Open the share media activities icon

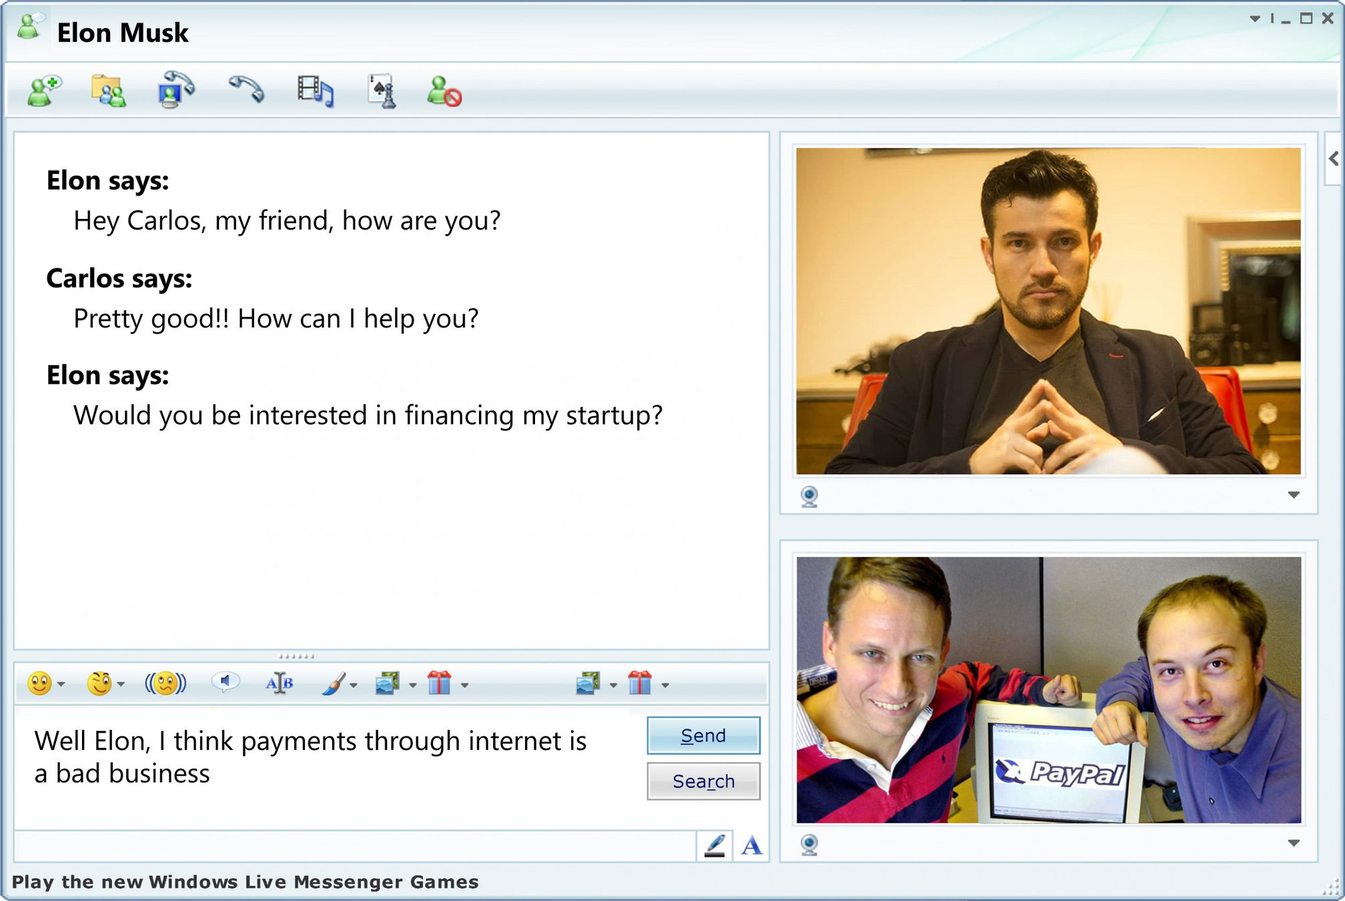315,91
